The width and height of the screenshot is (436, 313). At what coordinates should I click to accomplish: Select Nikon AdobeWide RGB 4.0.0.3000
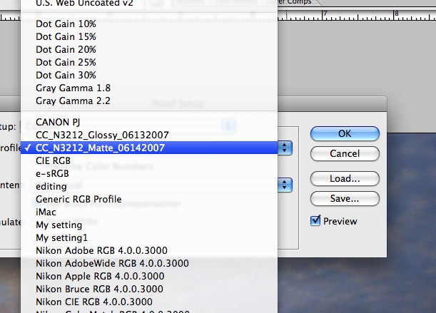(149, 263)
